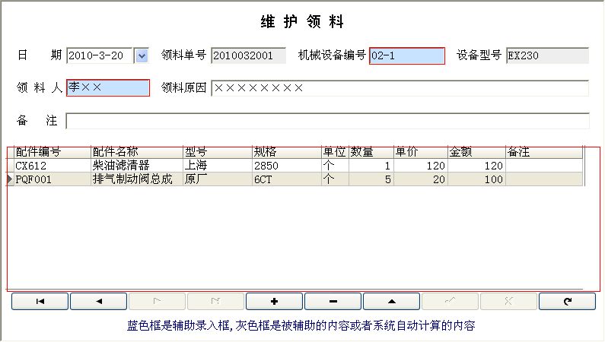
Task: Open the date dropdown arrow
Action: pos(141,55)
